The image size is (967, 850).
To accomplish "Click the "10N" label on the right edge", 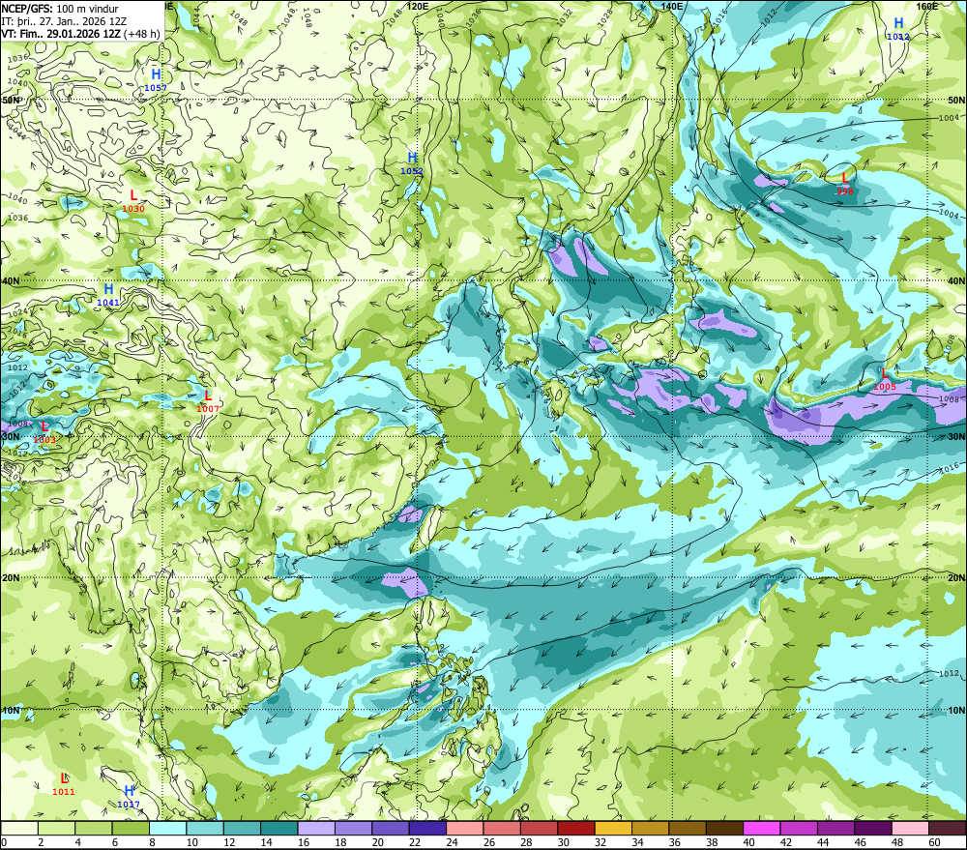I will point(956,710).
